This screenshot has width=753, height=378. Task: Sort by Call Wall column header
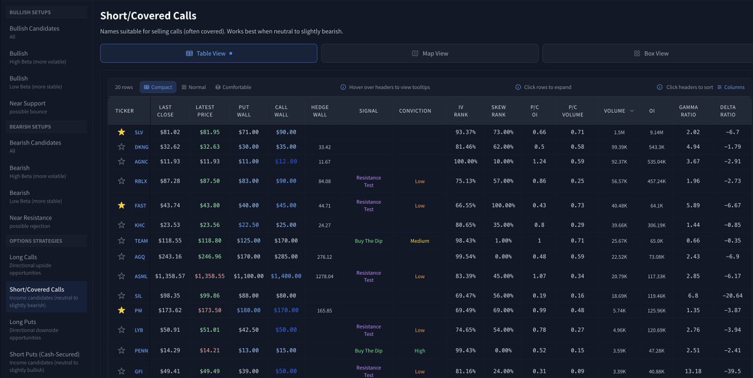(x=282, y=111)
